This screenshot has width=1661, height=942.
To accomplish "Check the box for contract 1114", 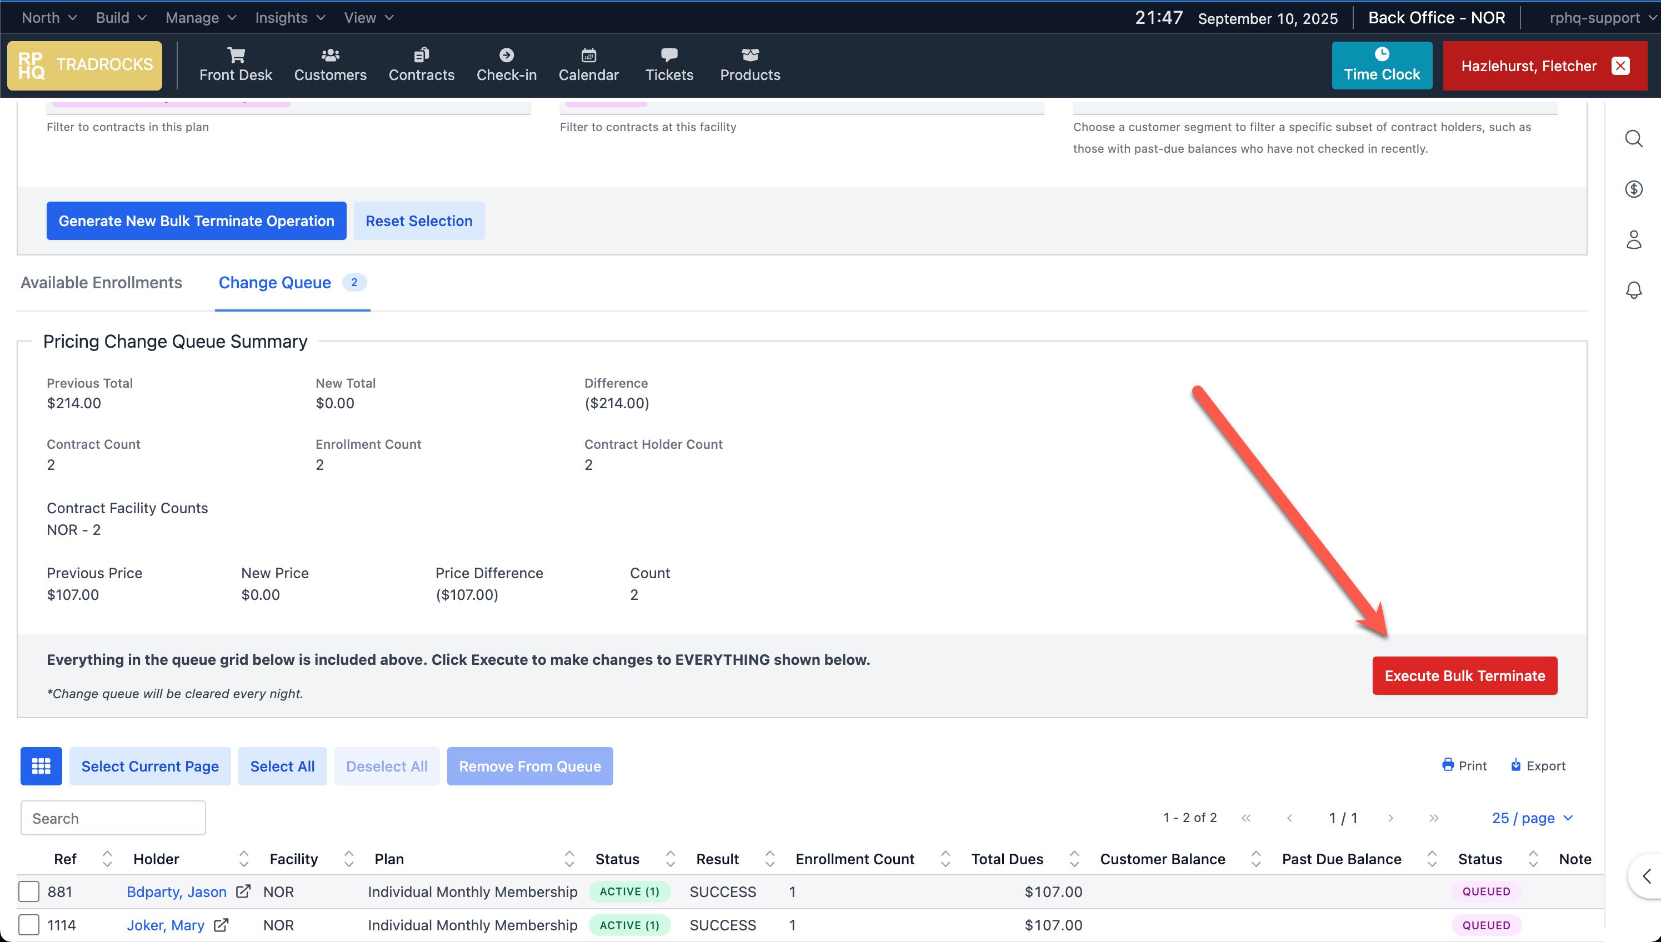I will coord(29,925).
